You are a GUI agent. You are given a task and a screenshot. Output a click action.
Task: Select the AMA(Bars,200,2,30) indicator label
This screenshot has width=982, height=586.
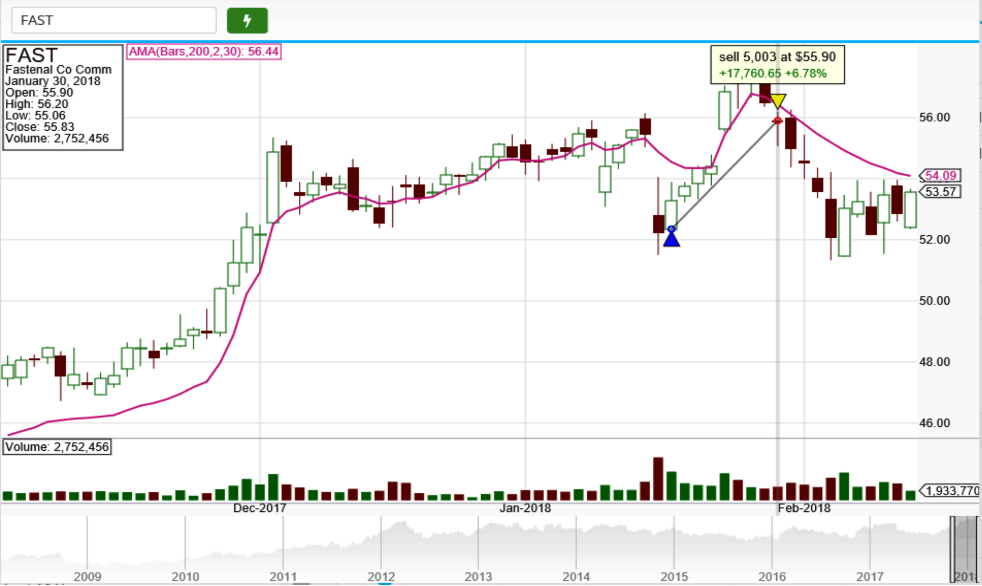click(203, 52)
